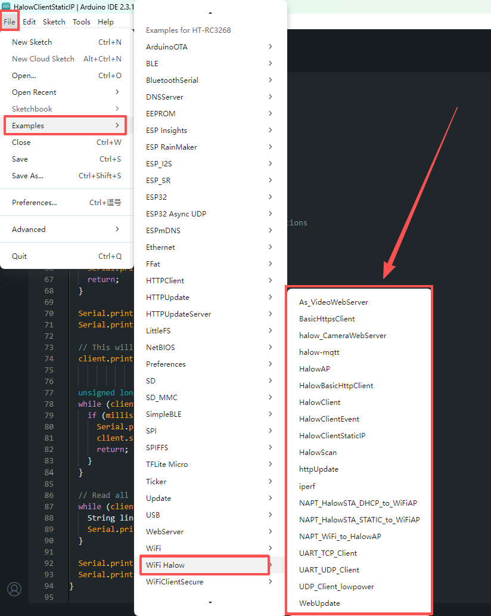Open the HalowClient example

[359, 403]
